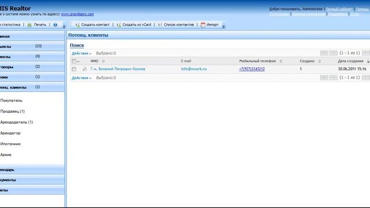Tick the checkbox for Виталий Петрович Козлов

[x=74, y=69]
